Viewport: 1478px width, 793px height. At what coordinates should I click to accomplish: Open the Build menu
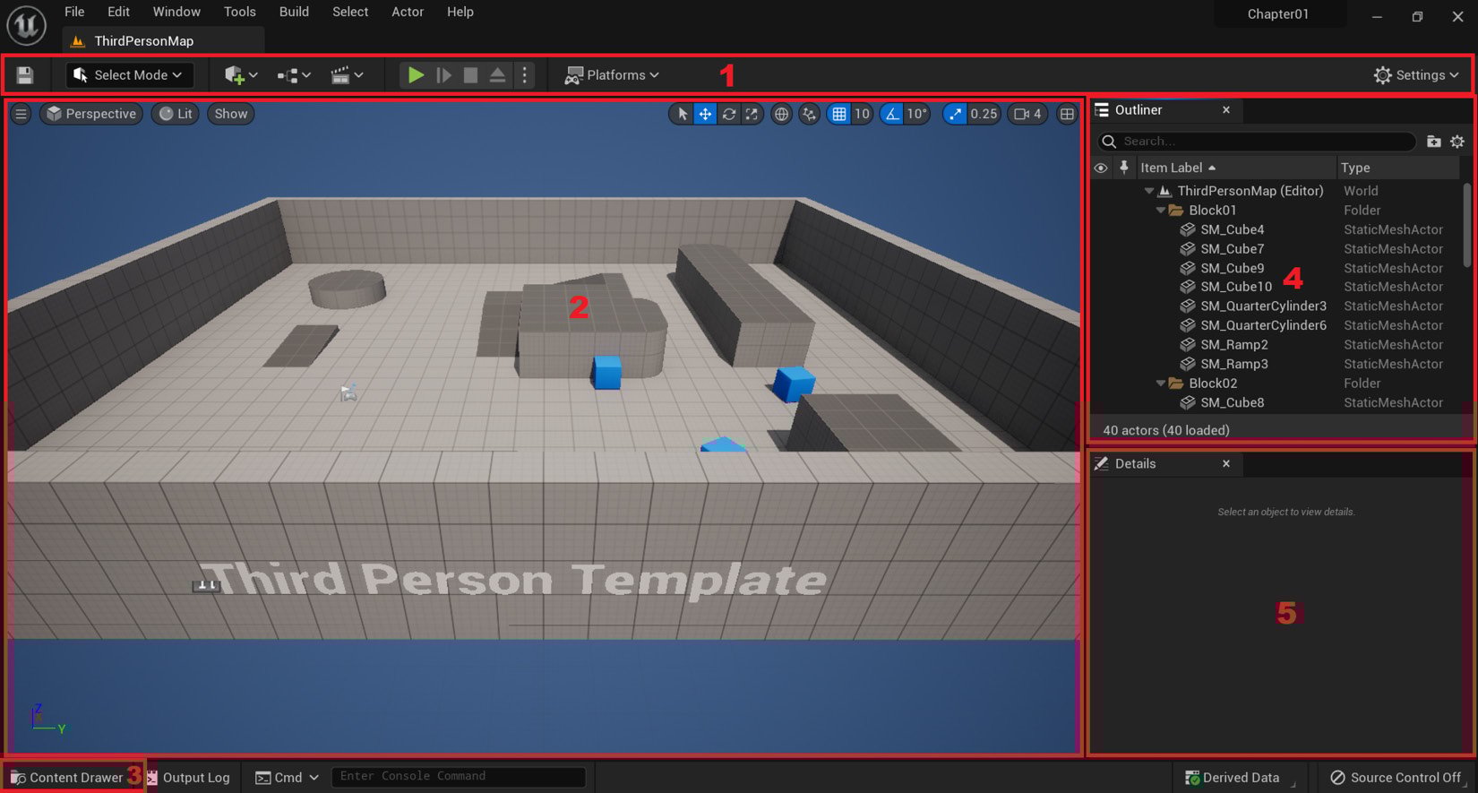[294, 12]
